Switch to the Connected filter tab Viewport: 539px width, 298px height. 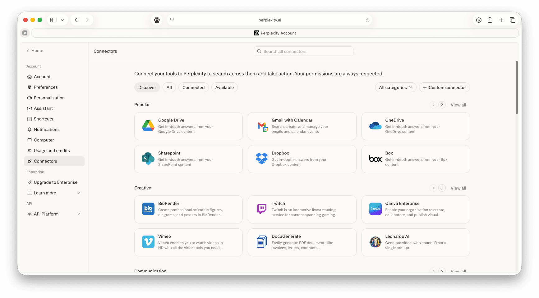tap(193, 88)
